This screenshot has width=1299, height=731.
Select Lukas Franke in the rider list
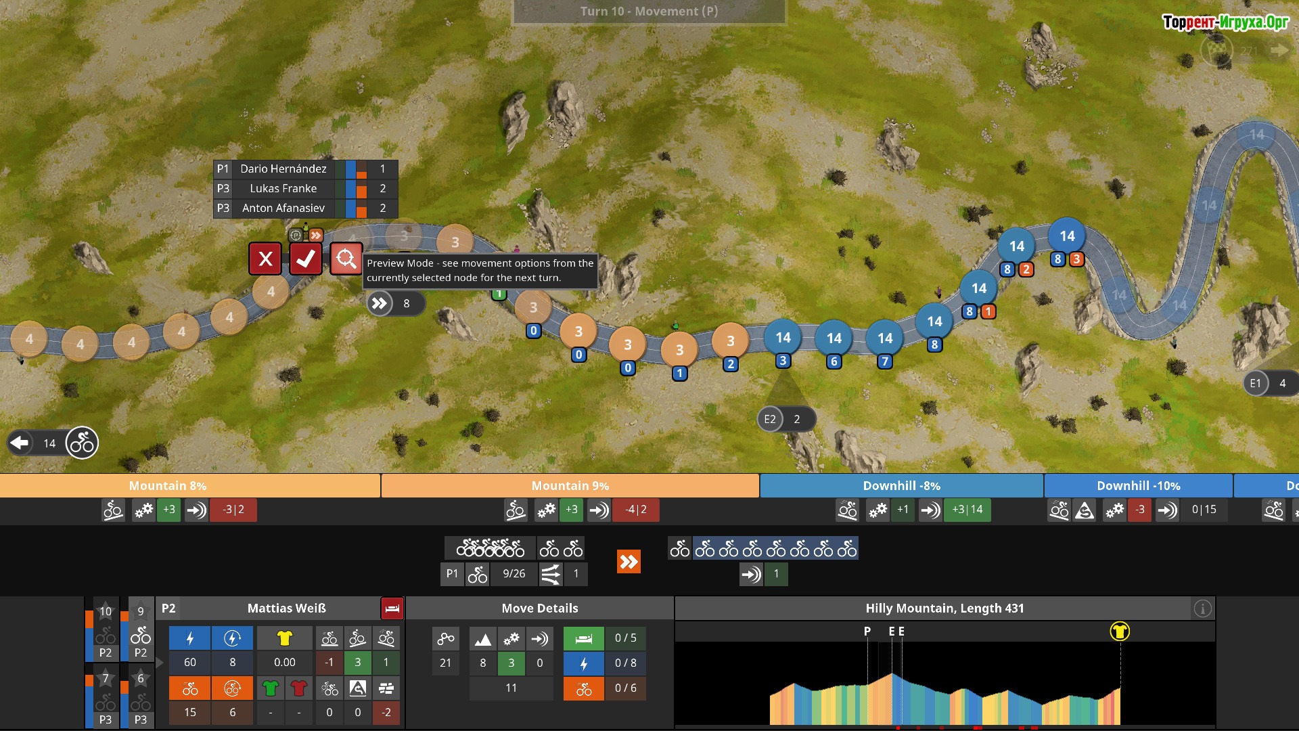(283, 188)
